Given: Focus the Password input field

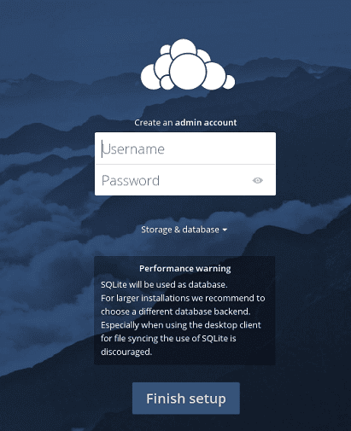Looking at the screenshot, I should (185, 180).
